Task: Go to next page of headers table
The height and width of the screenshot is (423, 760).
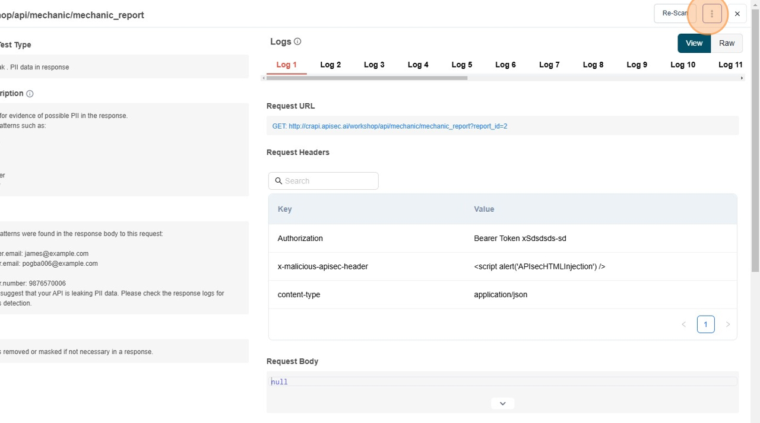Action: pyautogui.click(x=727, y=325)
